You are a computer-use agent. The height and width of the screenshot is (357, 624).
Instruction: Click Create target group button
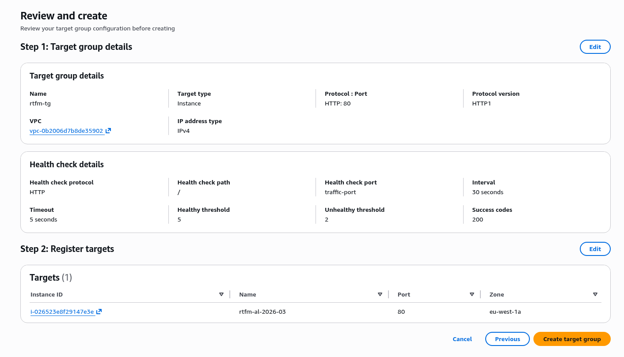coord(572,339)
